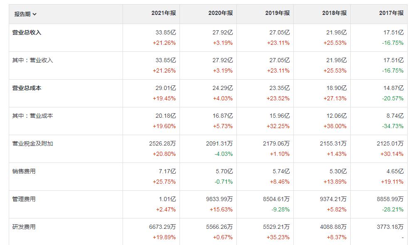
Task: Click the 33.85亿 total revenue value for 2021
Action: [x=165, y=32]
